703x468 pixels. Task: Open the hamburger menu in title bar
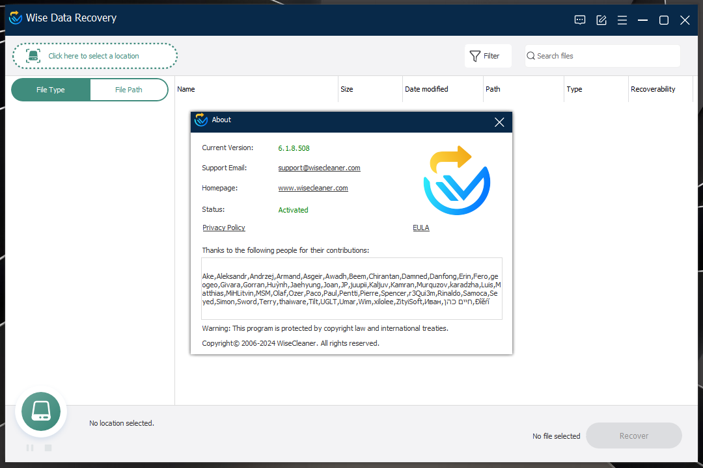622,20
